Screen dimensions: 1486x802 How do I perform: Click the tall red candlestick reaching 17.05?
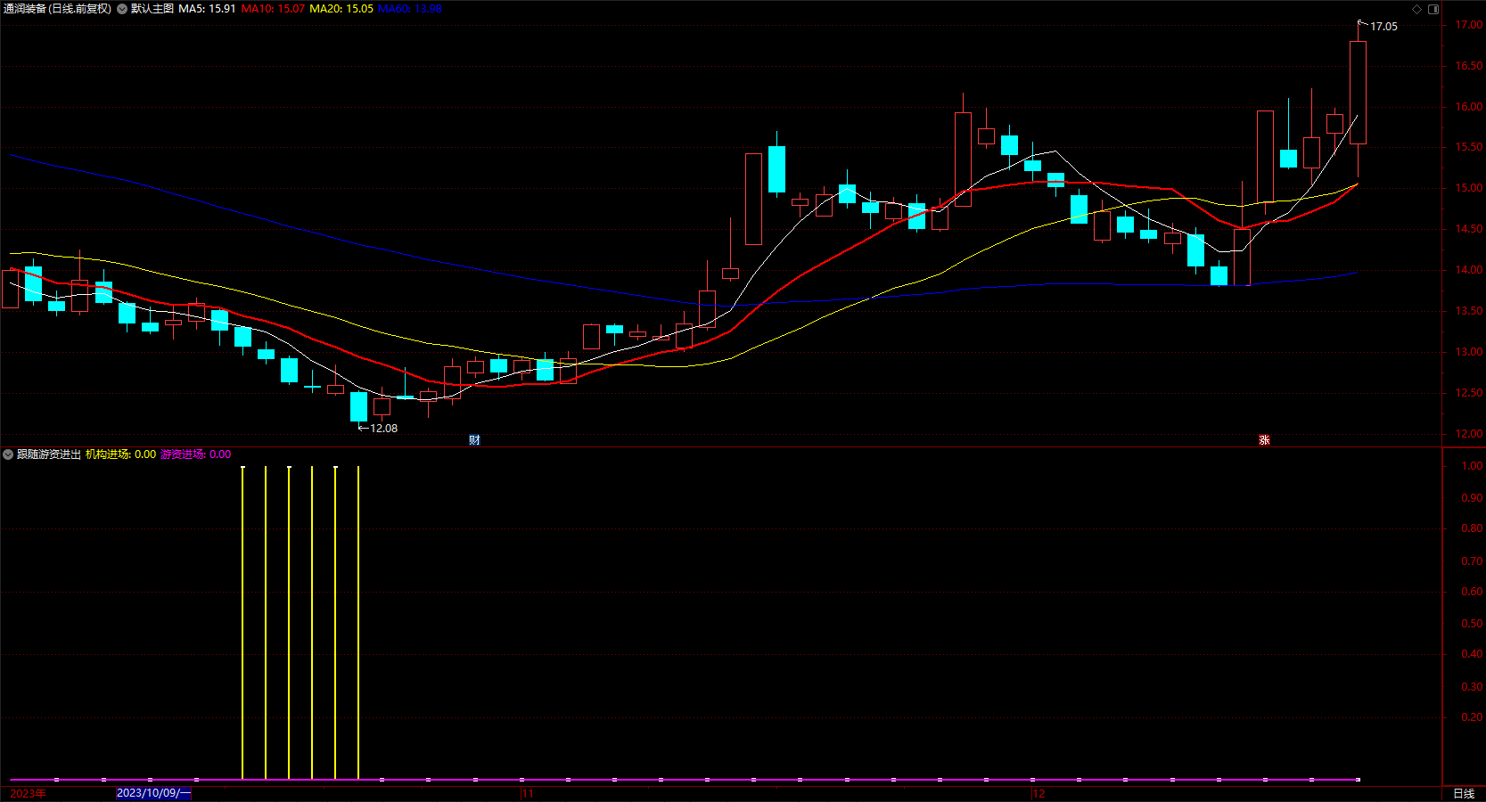1358,93
